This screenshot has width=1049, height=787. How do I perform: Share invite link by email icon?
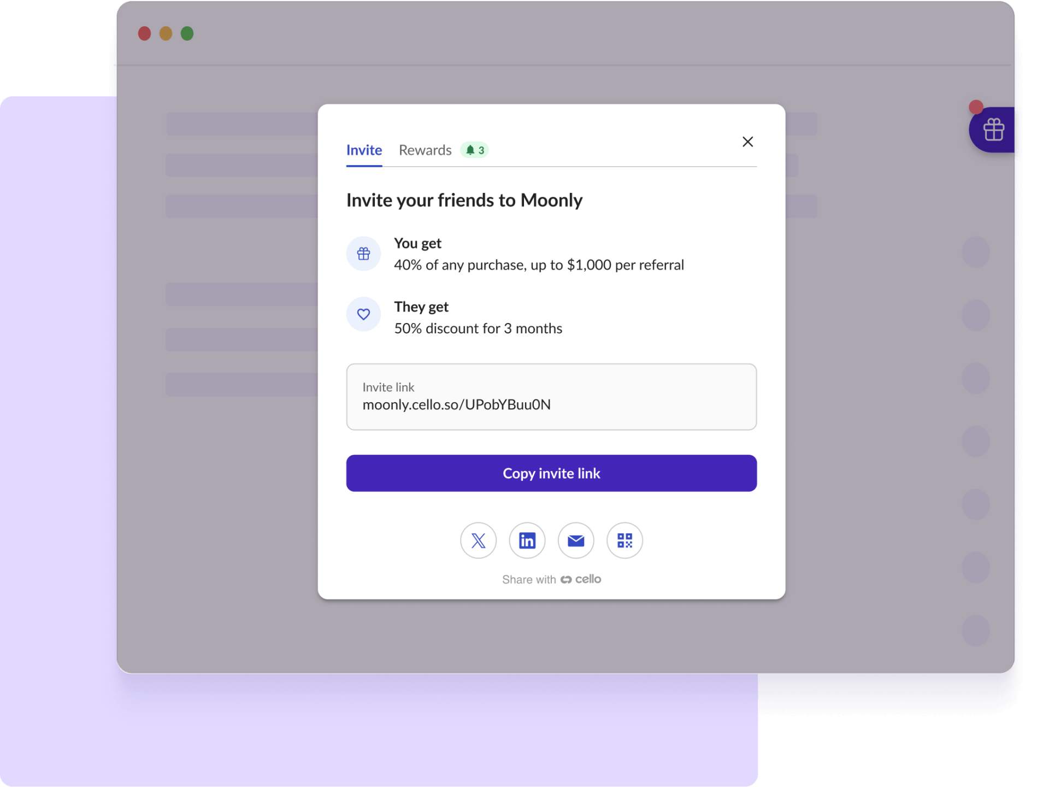[576, 541]
